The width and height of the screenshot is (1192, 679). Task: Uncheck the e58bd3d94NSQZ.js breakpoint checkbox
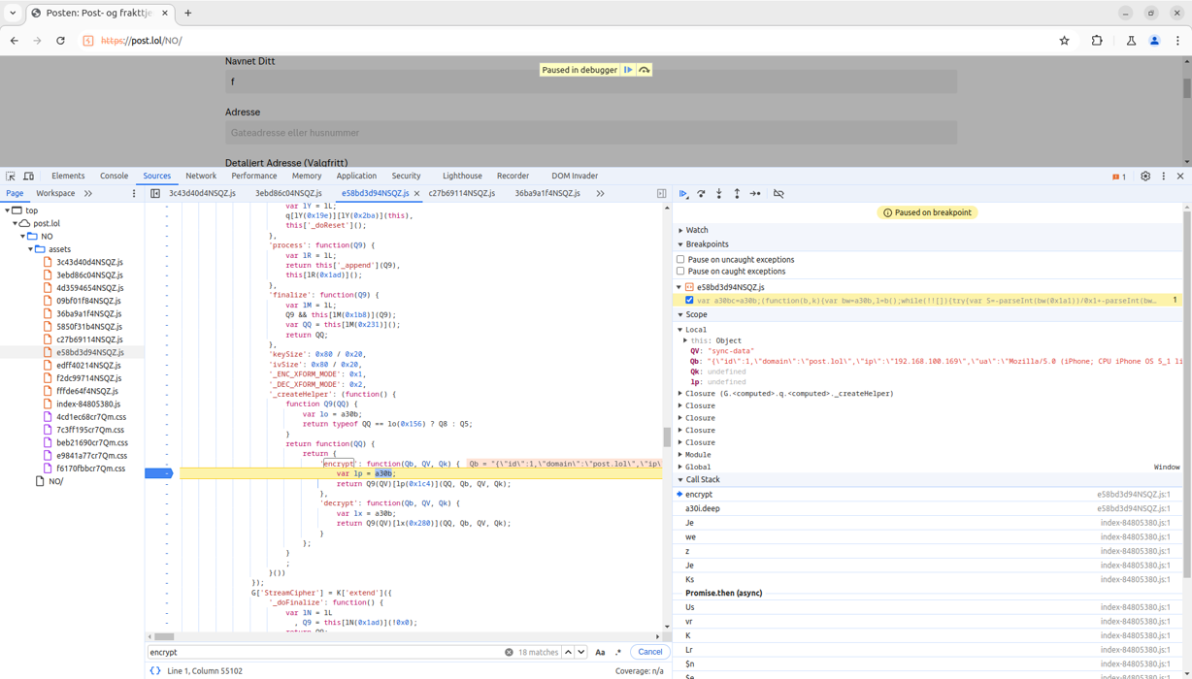point(690,301)
